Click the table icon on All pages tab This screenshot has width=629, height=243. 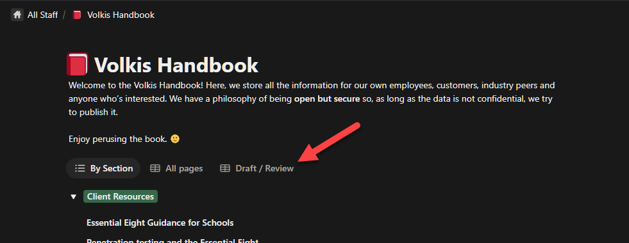click(155, 169)
